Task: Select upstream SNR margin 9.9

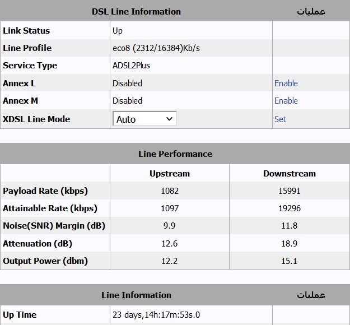Action: click(x=169, y=226)
